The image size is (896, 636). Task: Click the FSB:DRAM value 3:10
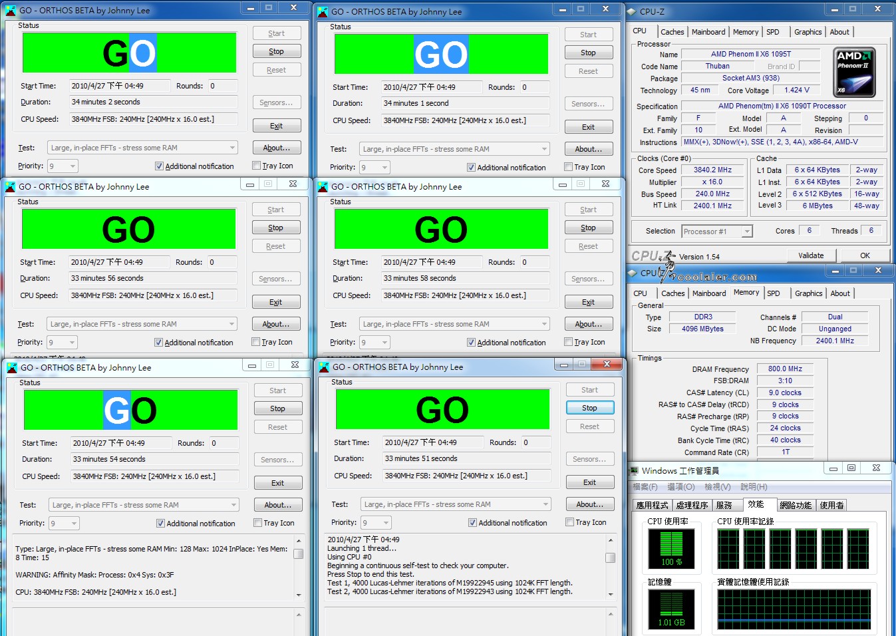[785, 381]
